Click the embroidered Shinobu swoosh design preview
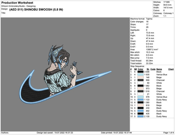The height and width of the screenshot is (135, 175). click(x=65, y=74)
